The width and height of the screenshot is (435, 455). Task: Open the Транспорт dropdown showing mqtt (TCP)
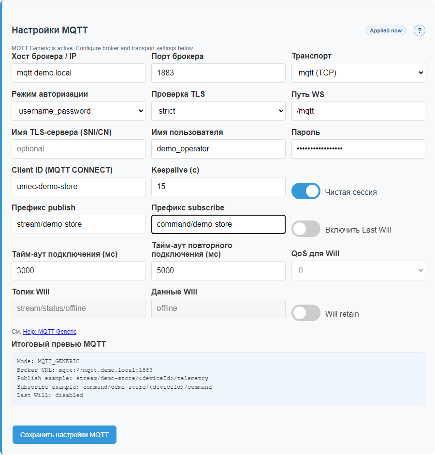point(358,73)
